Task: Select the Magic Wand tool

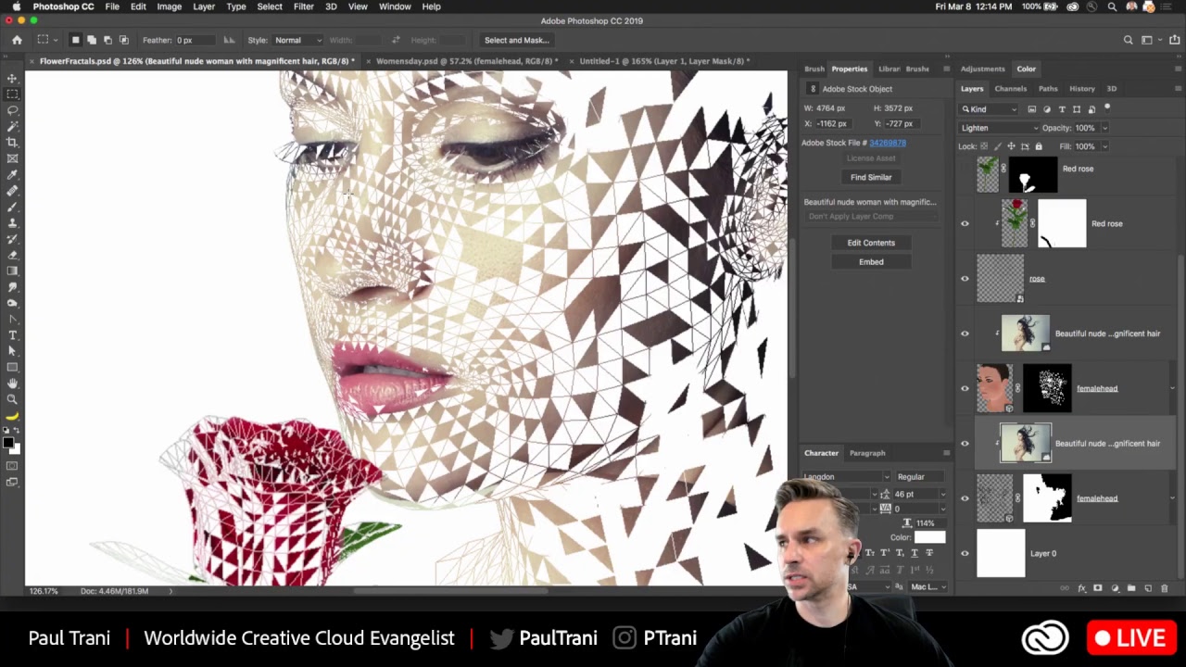Action: point(12,126)
